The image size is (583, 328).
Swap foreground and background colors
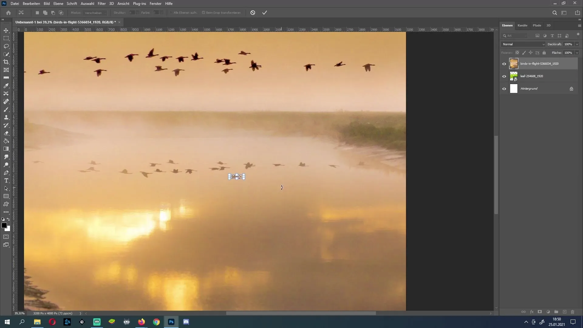click(8, 219)
